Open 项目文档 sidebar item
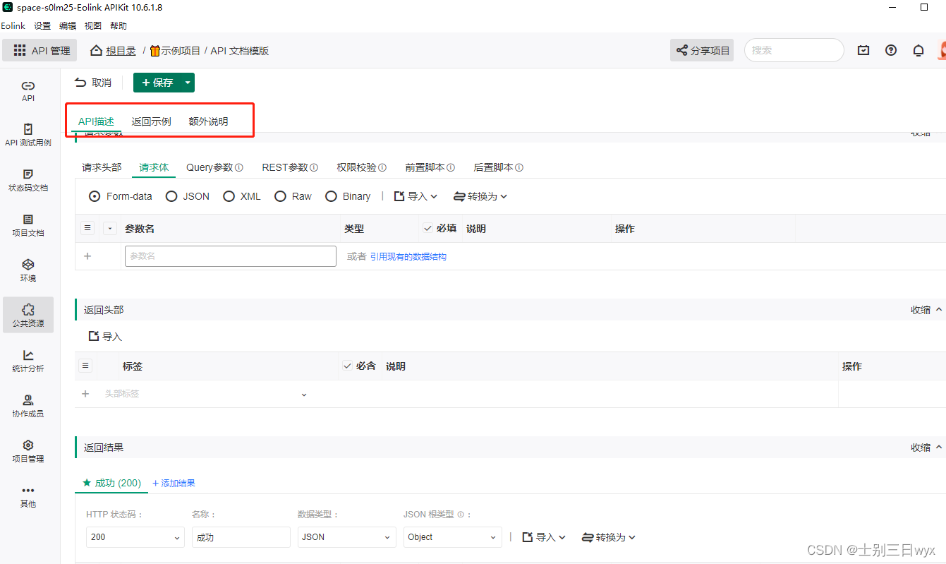 28,225
